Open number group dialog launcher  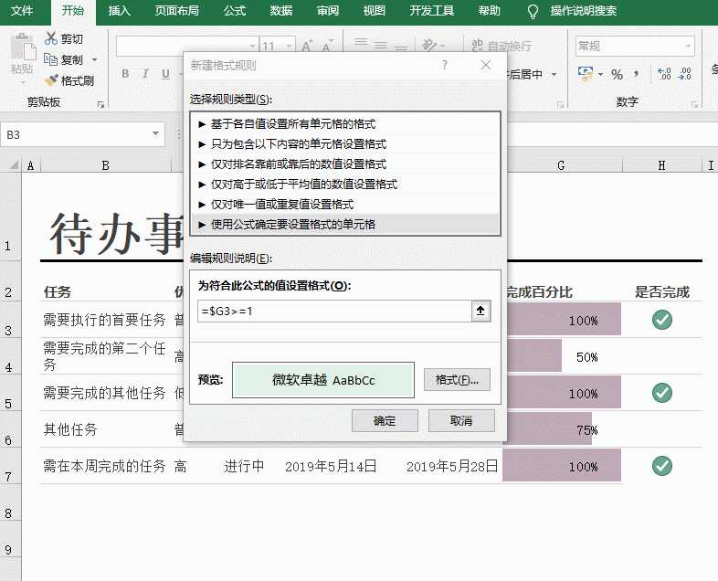click(x=694, y=104)
